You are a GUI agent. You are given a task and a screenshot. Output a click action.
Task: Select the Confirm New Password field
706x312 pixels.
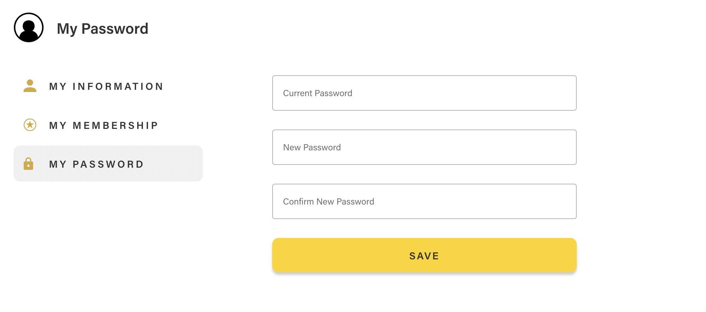pos(424,201)
